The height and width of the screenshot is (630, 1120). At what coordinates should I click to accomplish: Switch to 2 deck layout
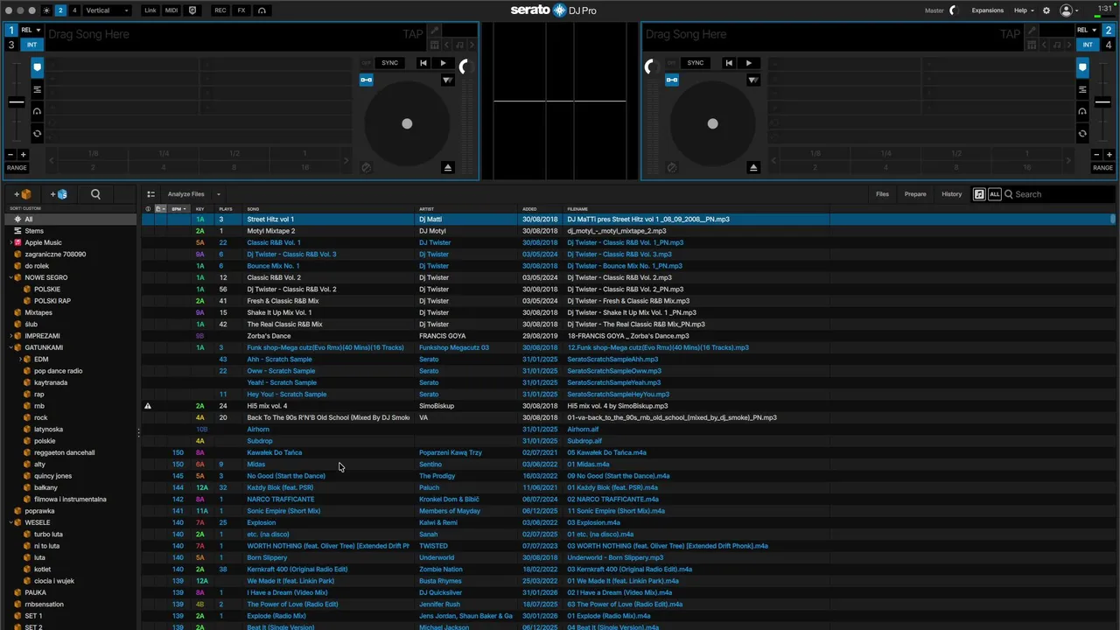(60, 10)
